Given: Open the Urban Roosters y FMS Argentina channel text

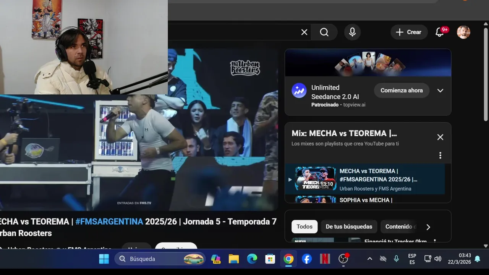Looking at the screenshot, I should tap(376, 189).
